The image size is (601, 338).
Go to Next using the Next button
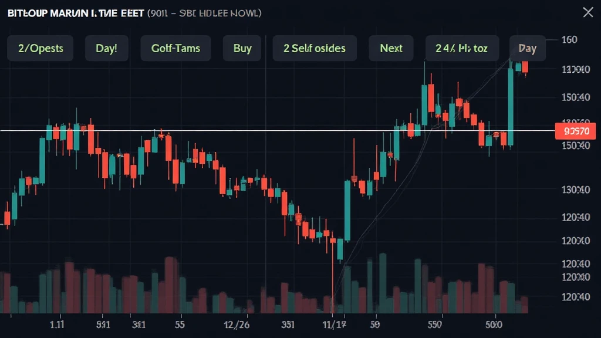pyautogui.click(x=391, y=48)
